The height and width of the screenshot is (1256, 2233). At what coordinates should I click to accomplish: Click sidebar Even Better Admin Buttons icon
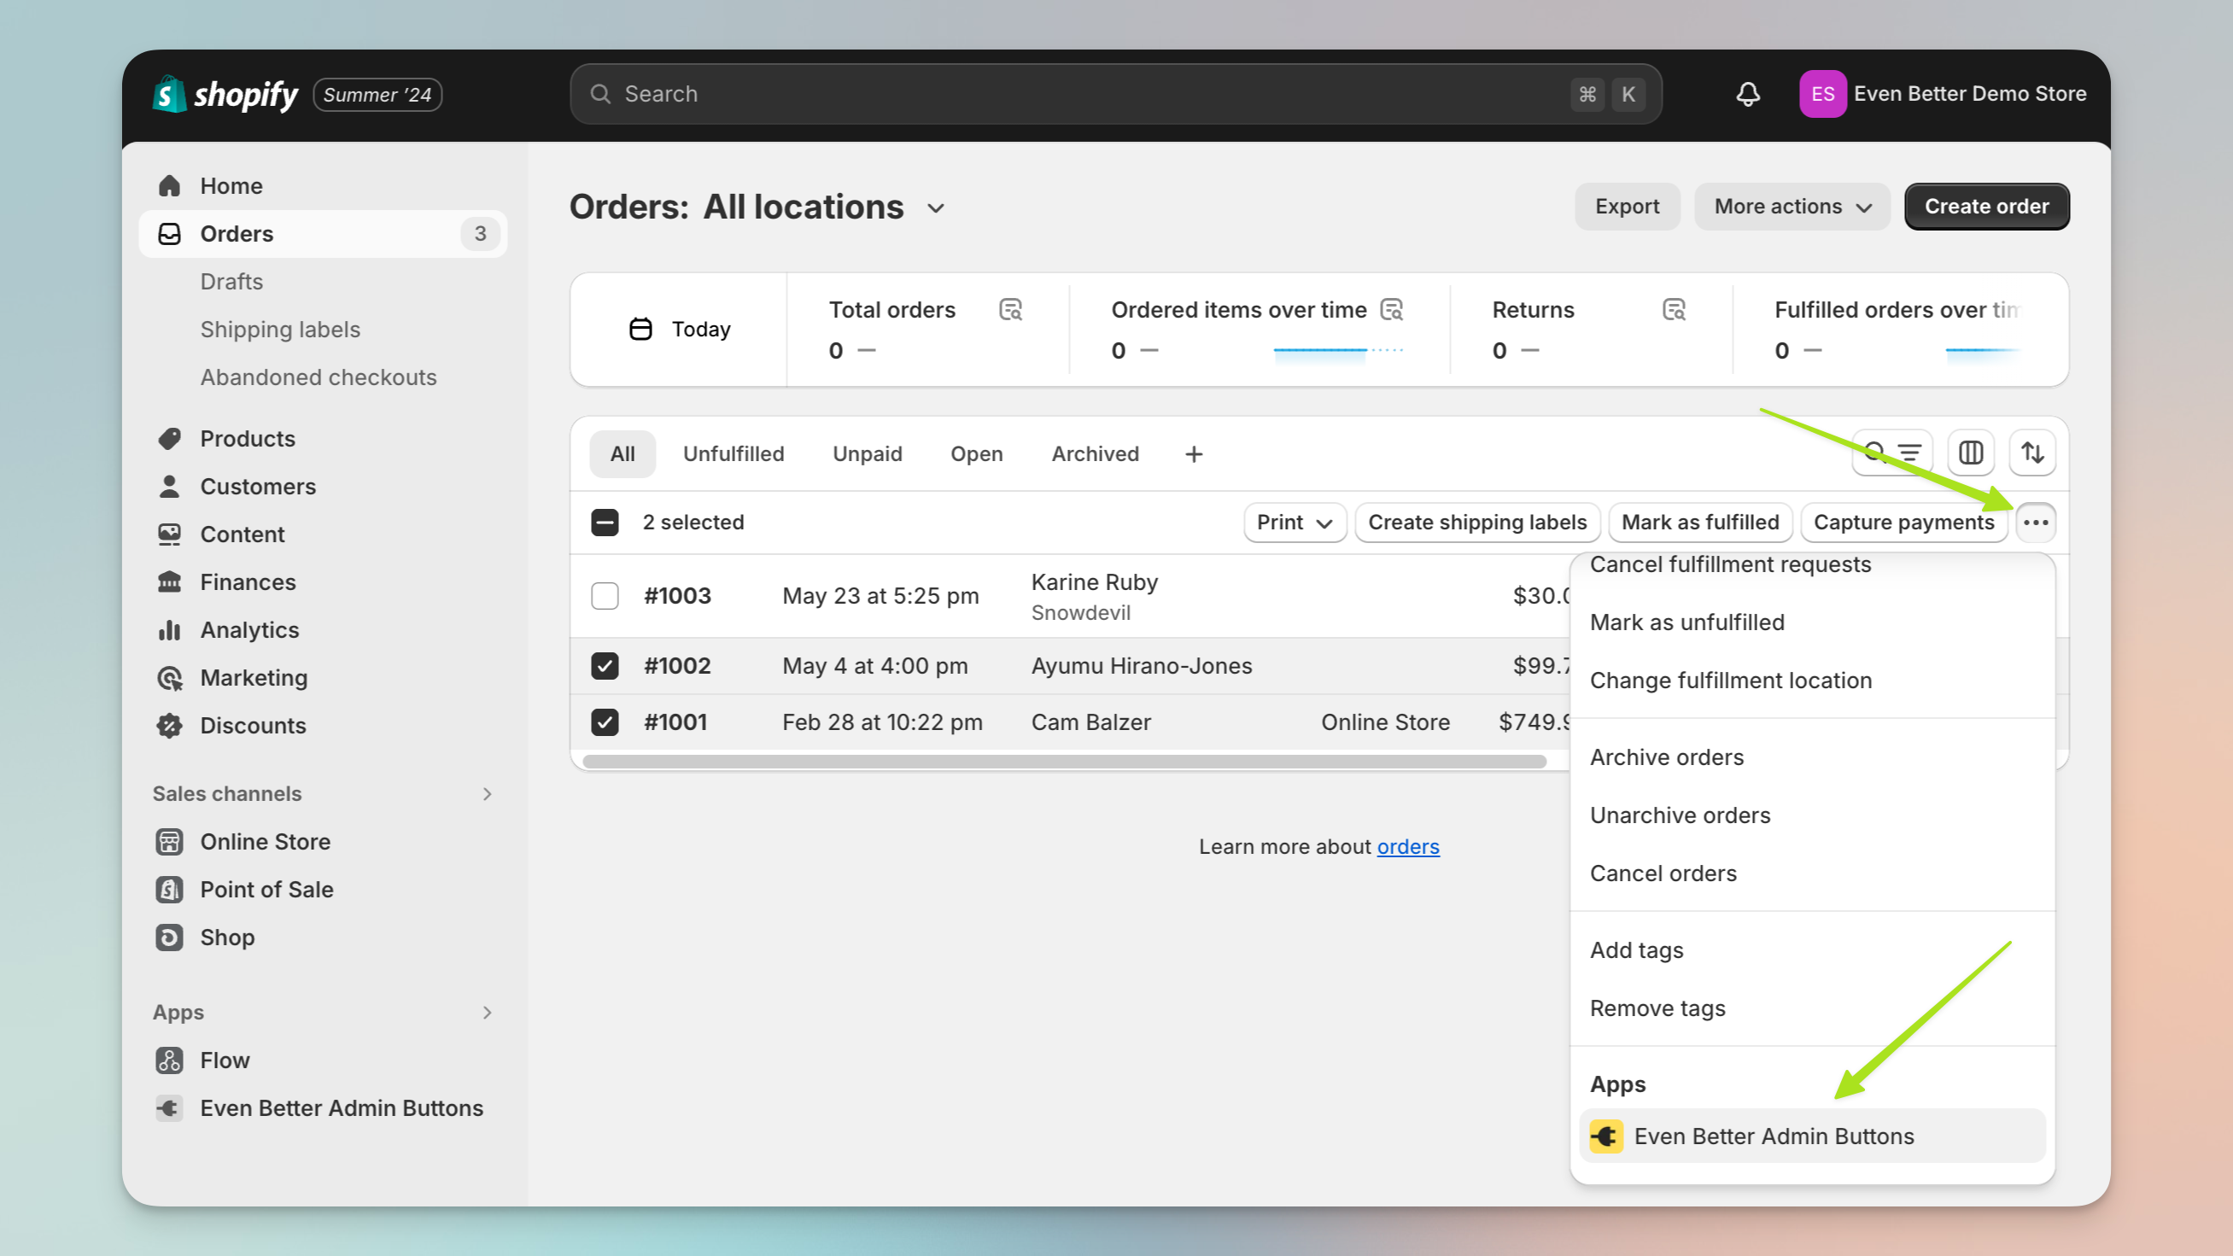[169, 1107]
